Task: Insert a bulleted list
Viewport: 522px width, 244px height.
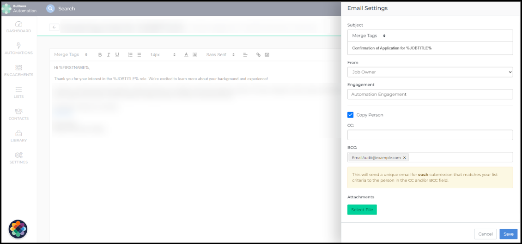Action: click(139, 54)
